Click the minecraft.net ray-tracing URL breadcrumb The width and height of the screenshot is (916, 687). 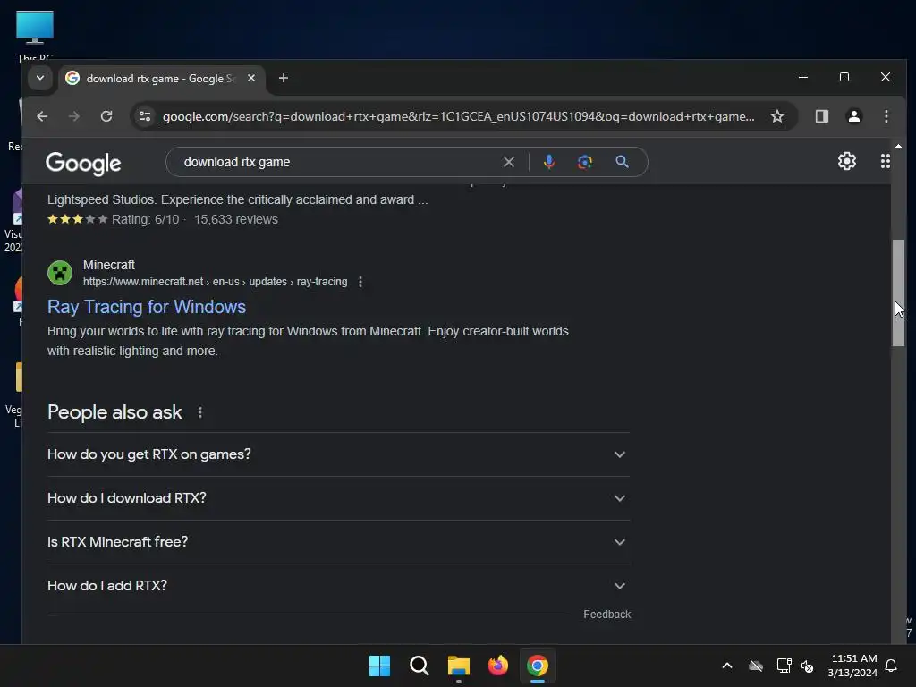point(215,282)
